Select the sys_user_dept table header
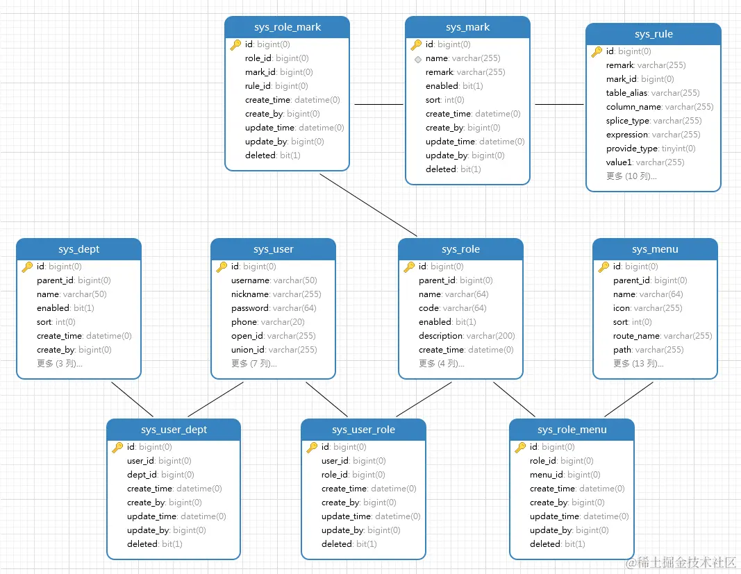This screenshot has height=574, width=741. 174,430
